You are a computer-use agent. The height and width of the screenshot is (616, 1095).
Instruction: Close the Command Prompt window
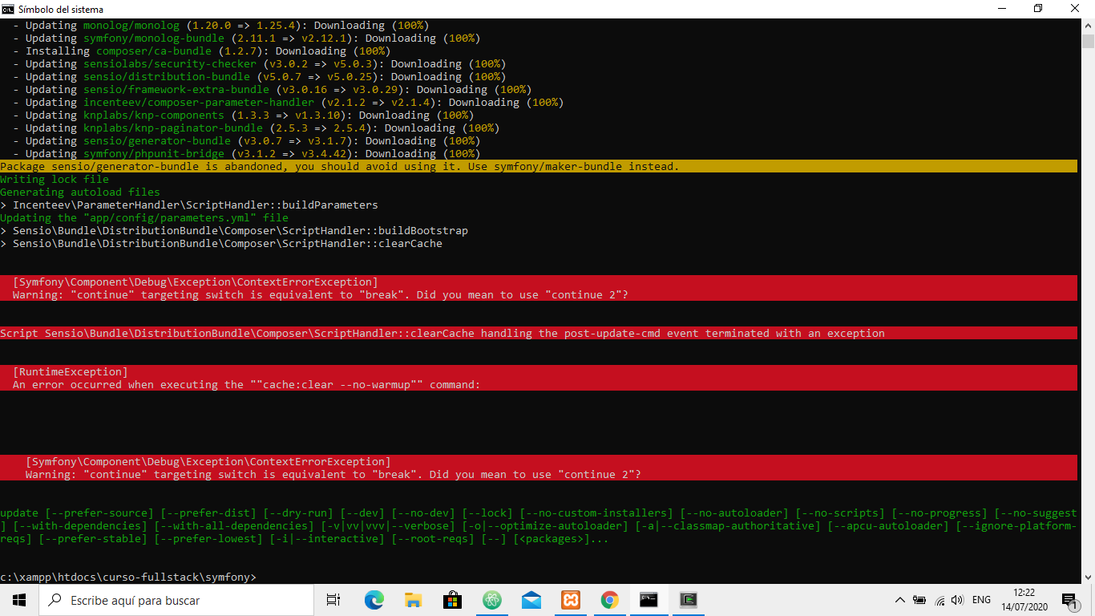(1075, 9)
